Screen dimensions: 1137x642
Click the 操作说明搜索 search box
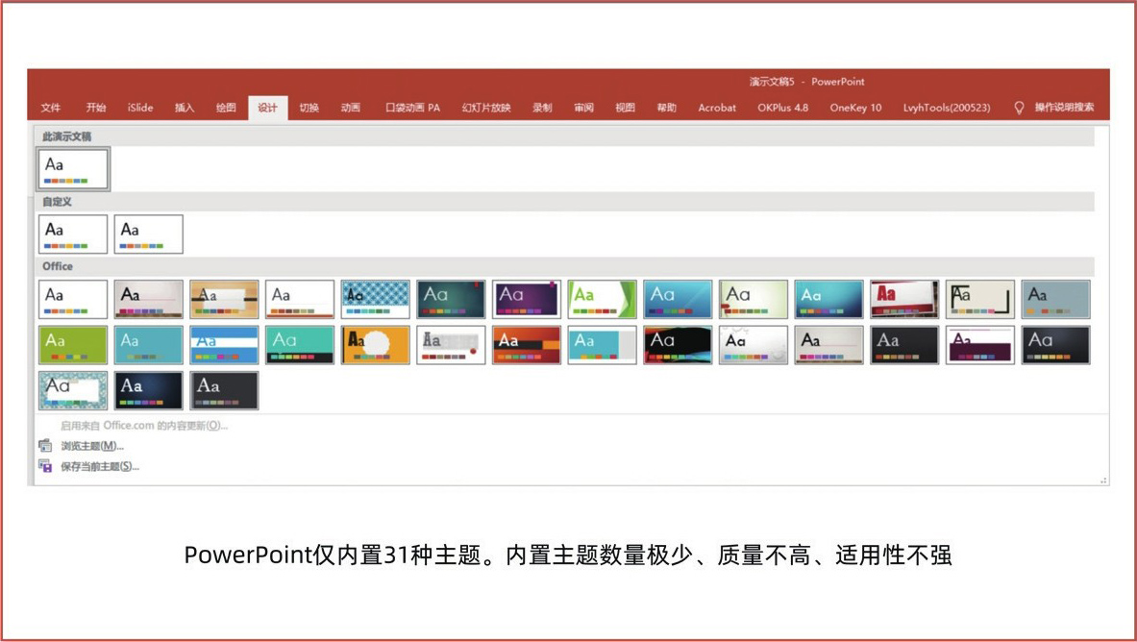tap(1064, 108)
